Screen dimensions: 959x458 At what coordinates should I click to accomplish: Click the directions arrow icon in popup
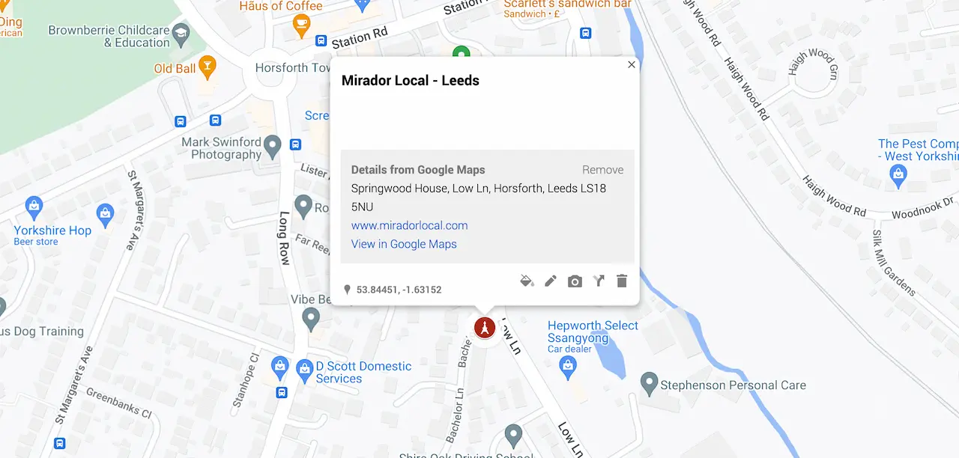coord(598,281)
